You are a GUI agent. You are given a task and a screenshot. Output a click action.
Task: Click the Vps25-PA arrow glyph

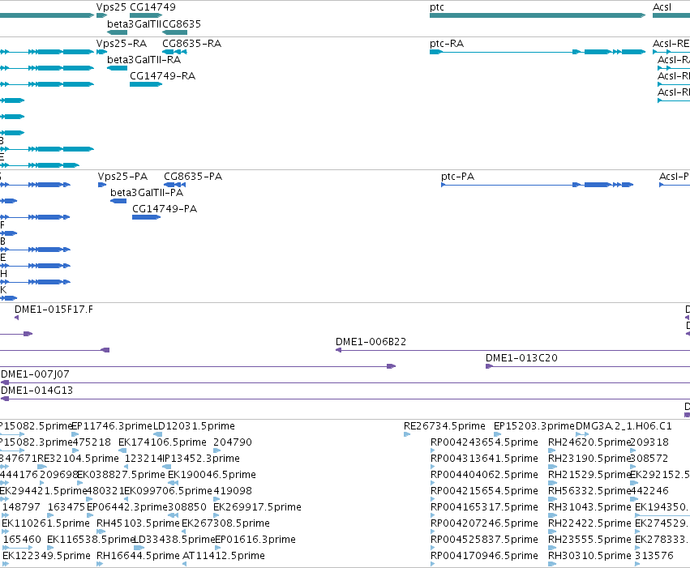pyautogui.click(x=102, y=185)
